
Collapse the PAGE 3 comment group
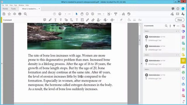178,55
